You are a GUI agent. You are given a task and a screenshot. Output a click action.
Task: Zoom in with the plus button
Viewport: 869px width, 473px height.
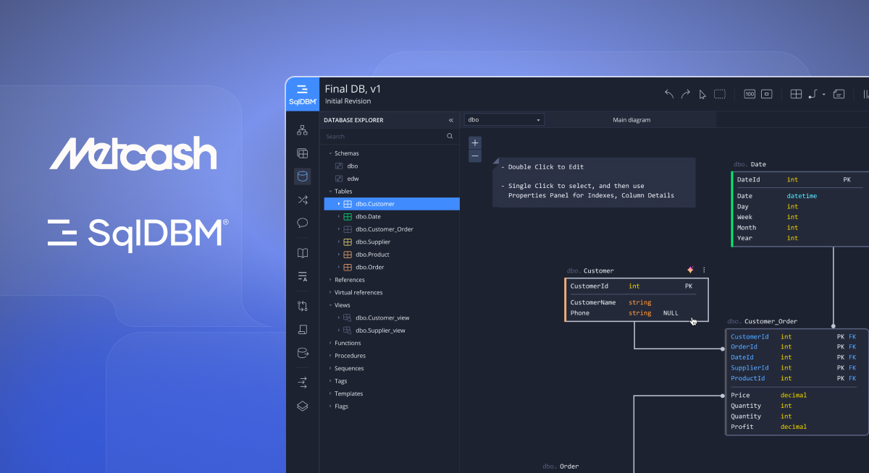(475, 143)
